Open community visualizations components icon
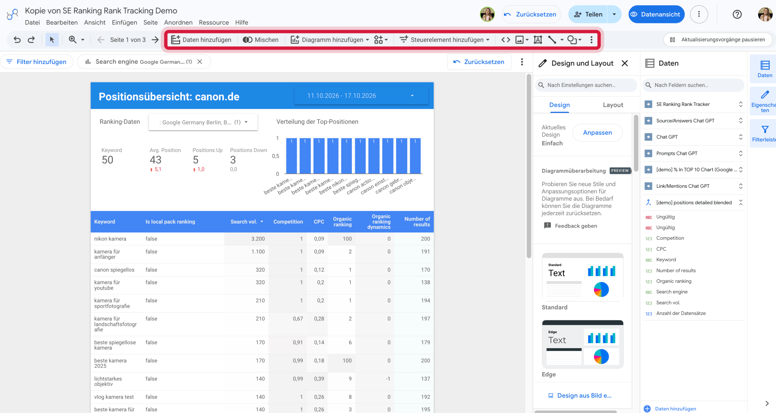Screen dimensions: 776x413 (x=381, y=40)
